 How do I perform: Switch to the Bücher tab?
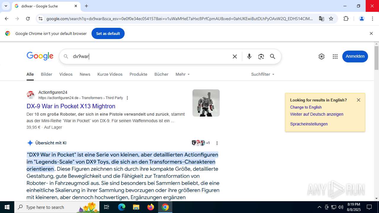(x=161, y=74)
